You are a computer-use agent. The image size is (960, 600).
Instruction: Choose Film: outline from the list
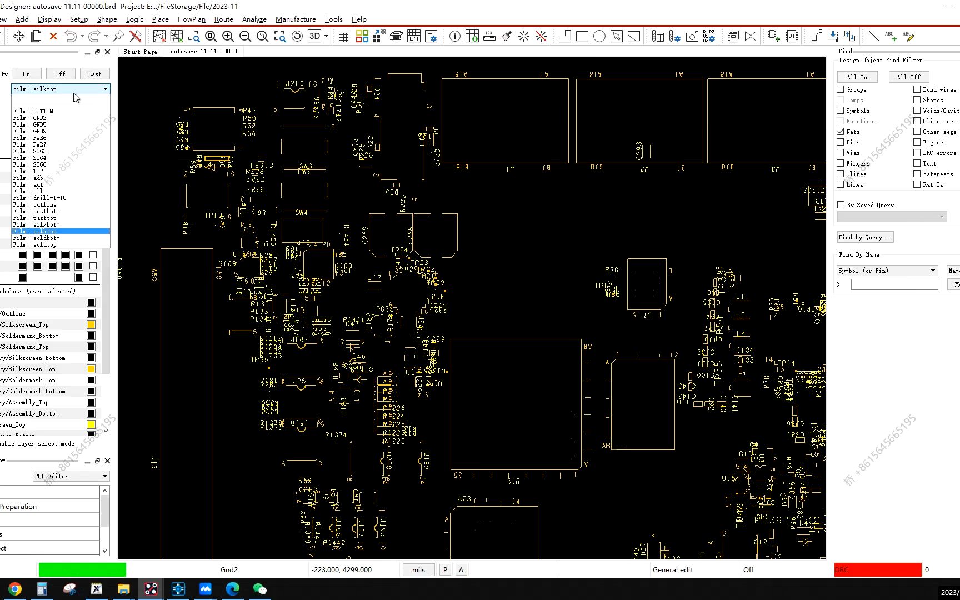[61, 204]
